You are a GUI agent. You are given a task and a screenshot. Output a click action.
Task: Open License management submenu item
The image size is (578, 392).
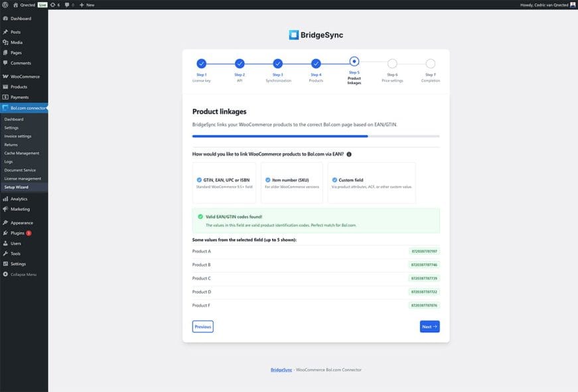tap(23, 178)
